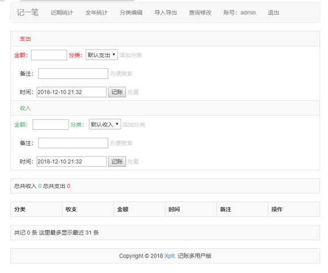Screen dimensions: 328x273
Task: Click 批量 link in expense section
Action: click(133, 92)
